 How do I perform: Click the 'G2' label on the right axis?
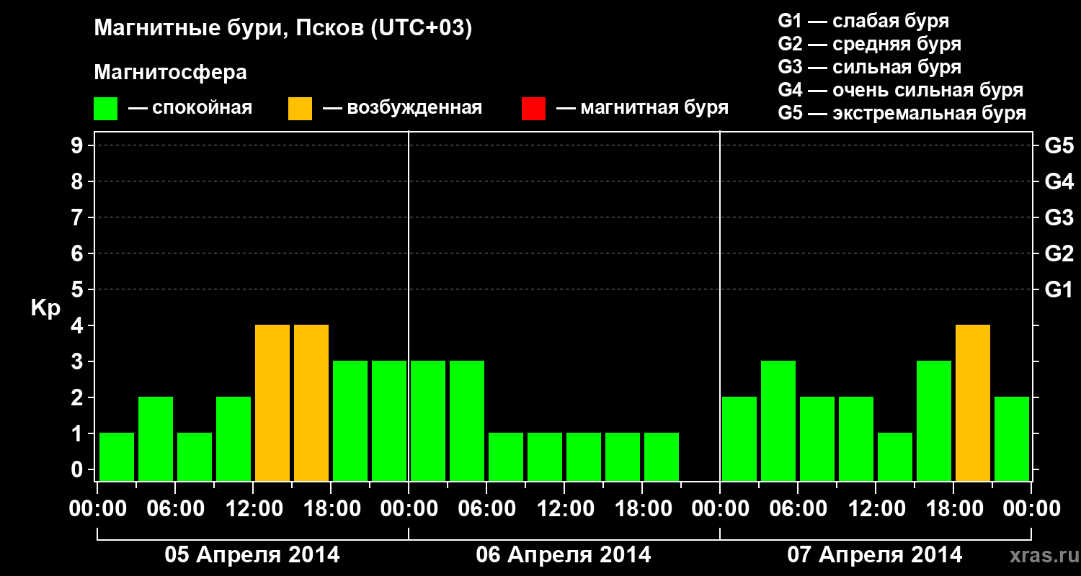(x=1059, y=253)
